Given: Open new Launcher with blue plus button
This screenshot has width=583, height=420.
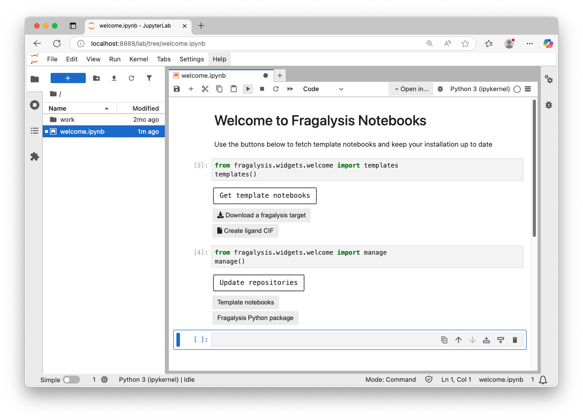Looking at the screenshot, I should (x=68, y=78).
